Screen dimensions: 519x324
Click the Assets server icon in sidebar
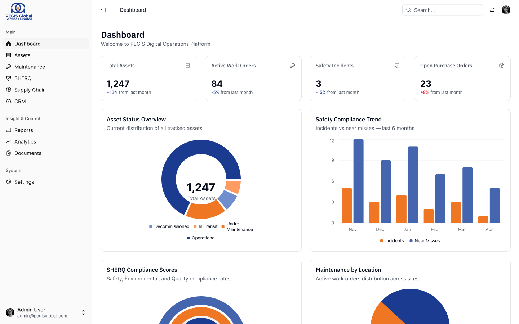click(9, 55)
